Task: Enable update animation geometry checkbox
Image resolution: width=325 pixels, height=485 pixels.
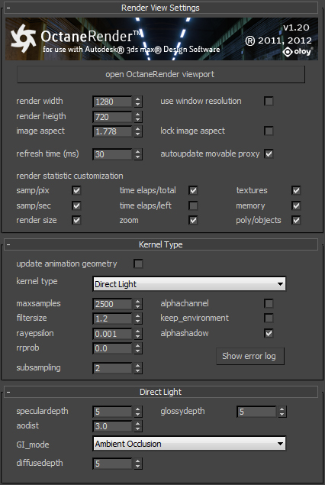Action: (x=138, y=264)
